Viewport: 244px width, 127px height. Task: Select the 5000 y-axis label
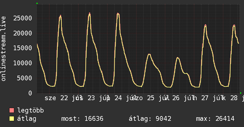pos(25,78)
